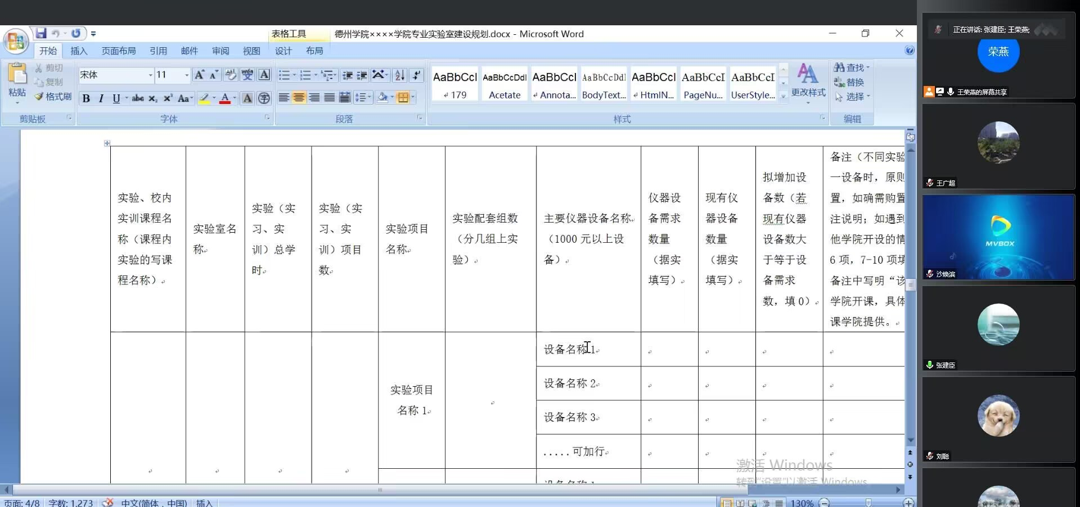Toggle bold formatting

click(86, 98)
